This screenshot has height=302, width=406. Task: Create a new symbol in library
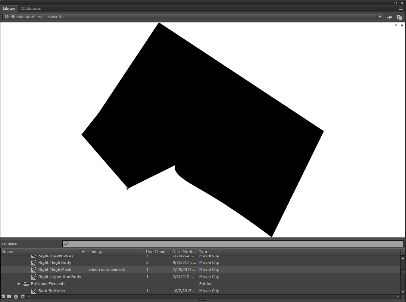pos(3,297)
